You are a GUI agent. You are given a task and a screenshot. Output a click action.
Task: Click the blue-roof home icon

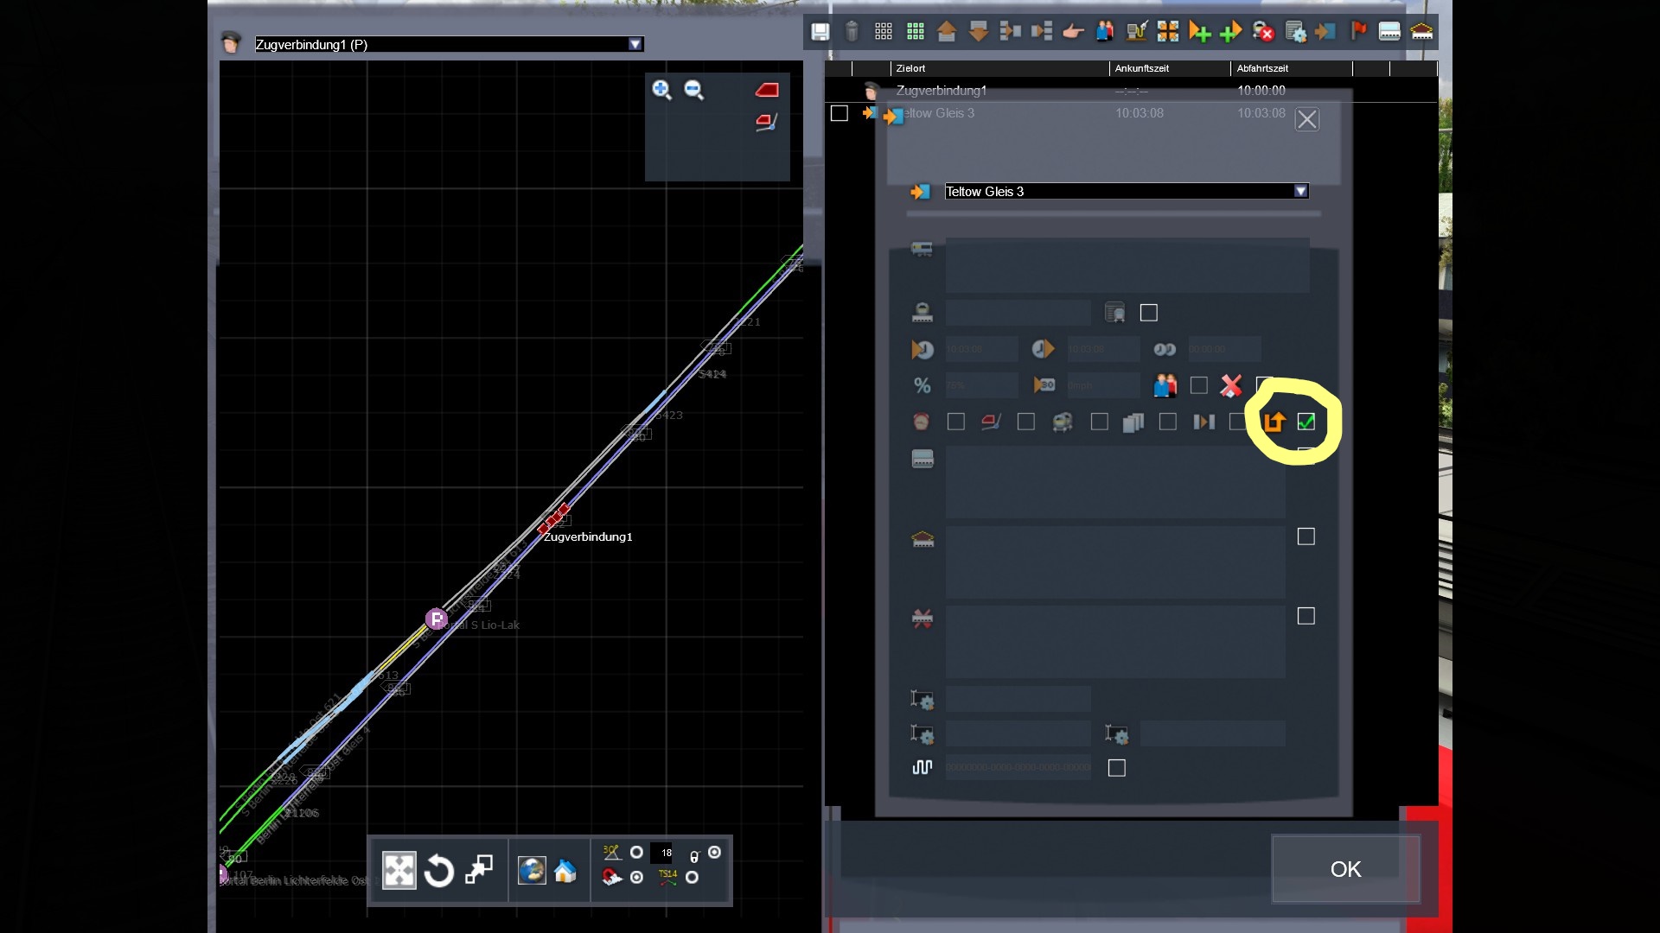(x=565, y=871)
